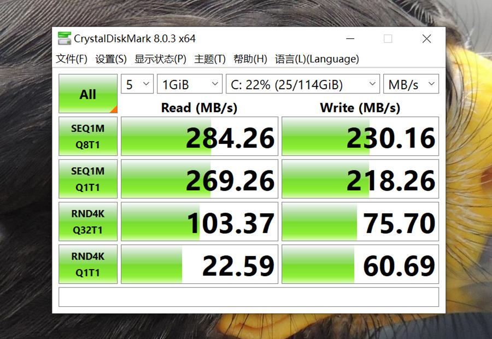Click the comment field at the bottom
Screen dimensions: 492x339
(x=249, y=297)
